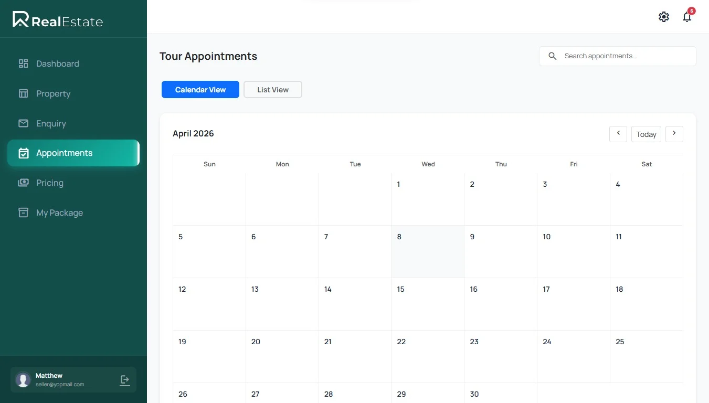The width and height of the screenshot is (709, 403).
Task: Switch to Calendar View
Action: pyautogui.click(x=200, y=90)
